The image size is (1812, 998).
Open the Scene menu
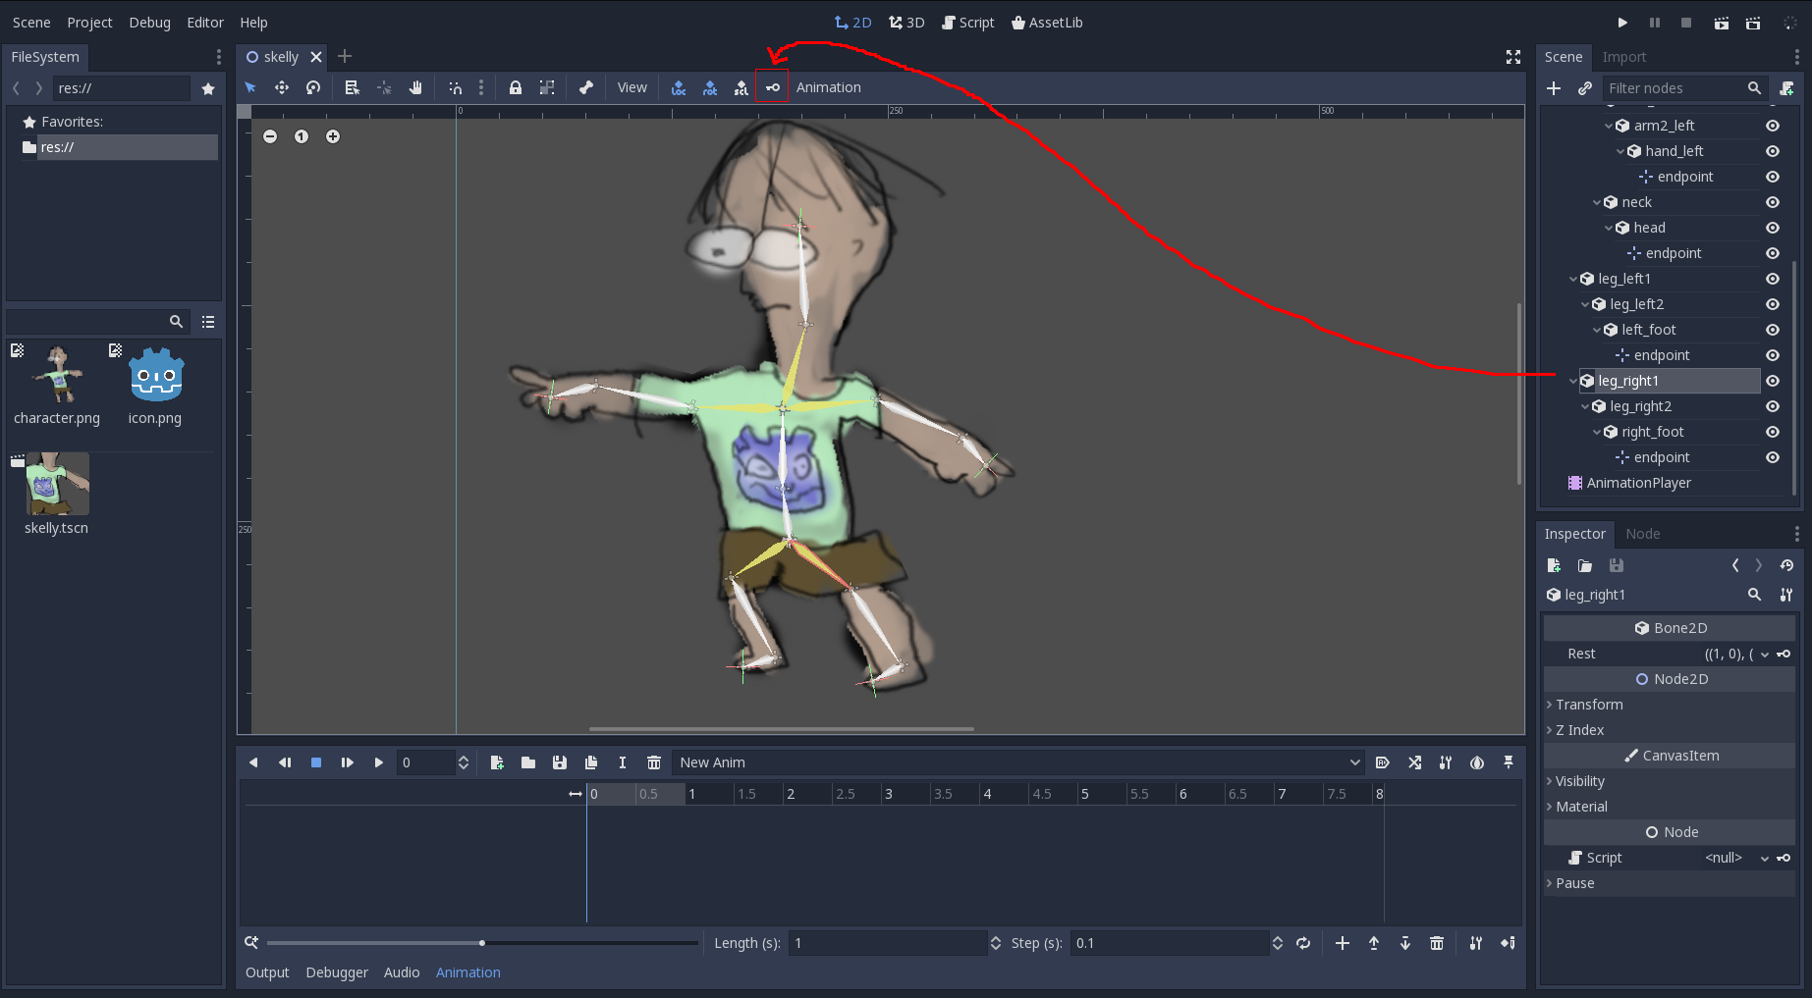31,23
